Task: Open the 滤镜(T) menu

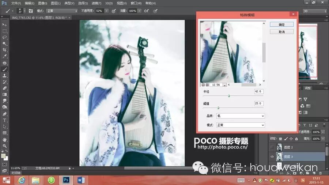Action: tap(96, 3)
